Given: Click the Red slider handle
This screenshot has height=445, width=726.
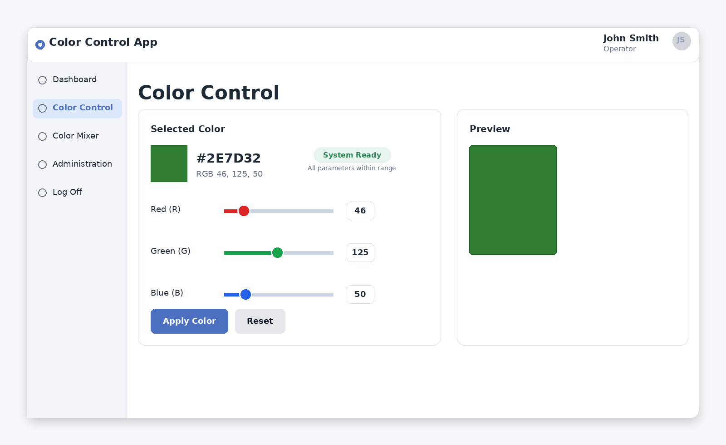Looking at the screenshot, I should point(244,211).
